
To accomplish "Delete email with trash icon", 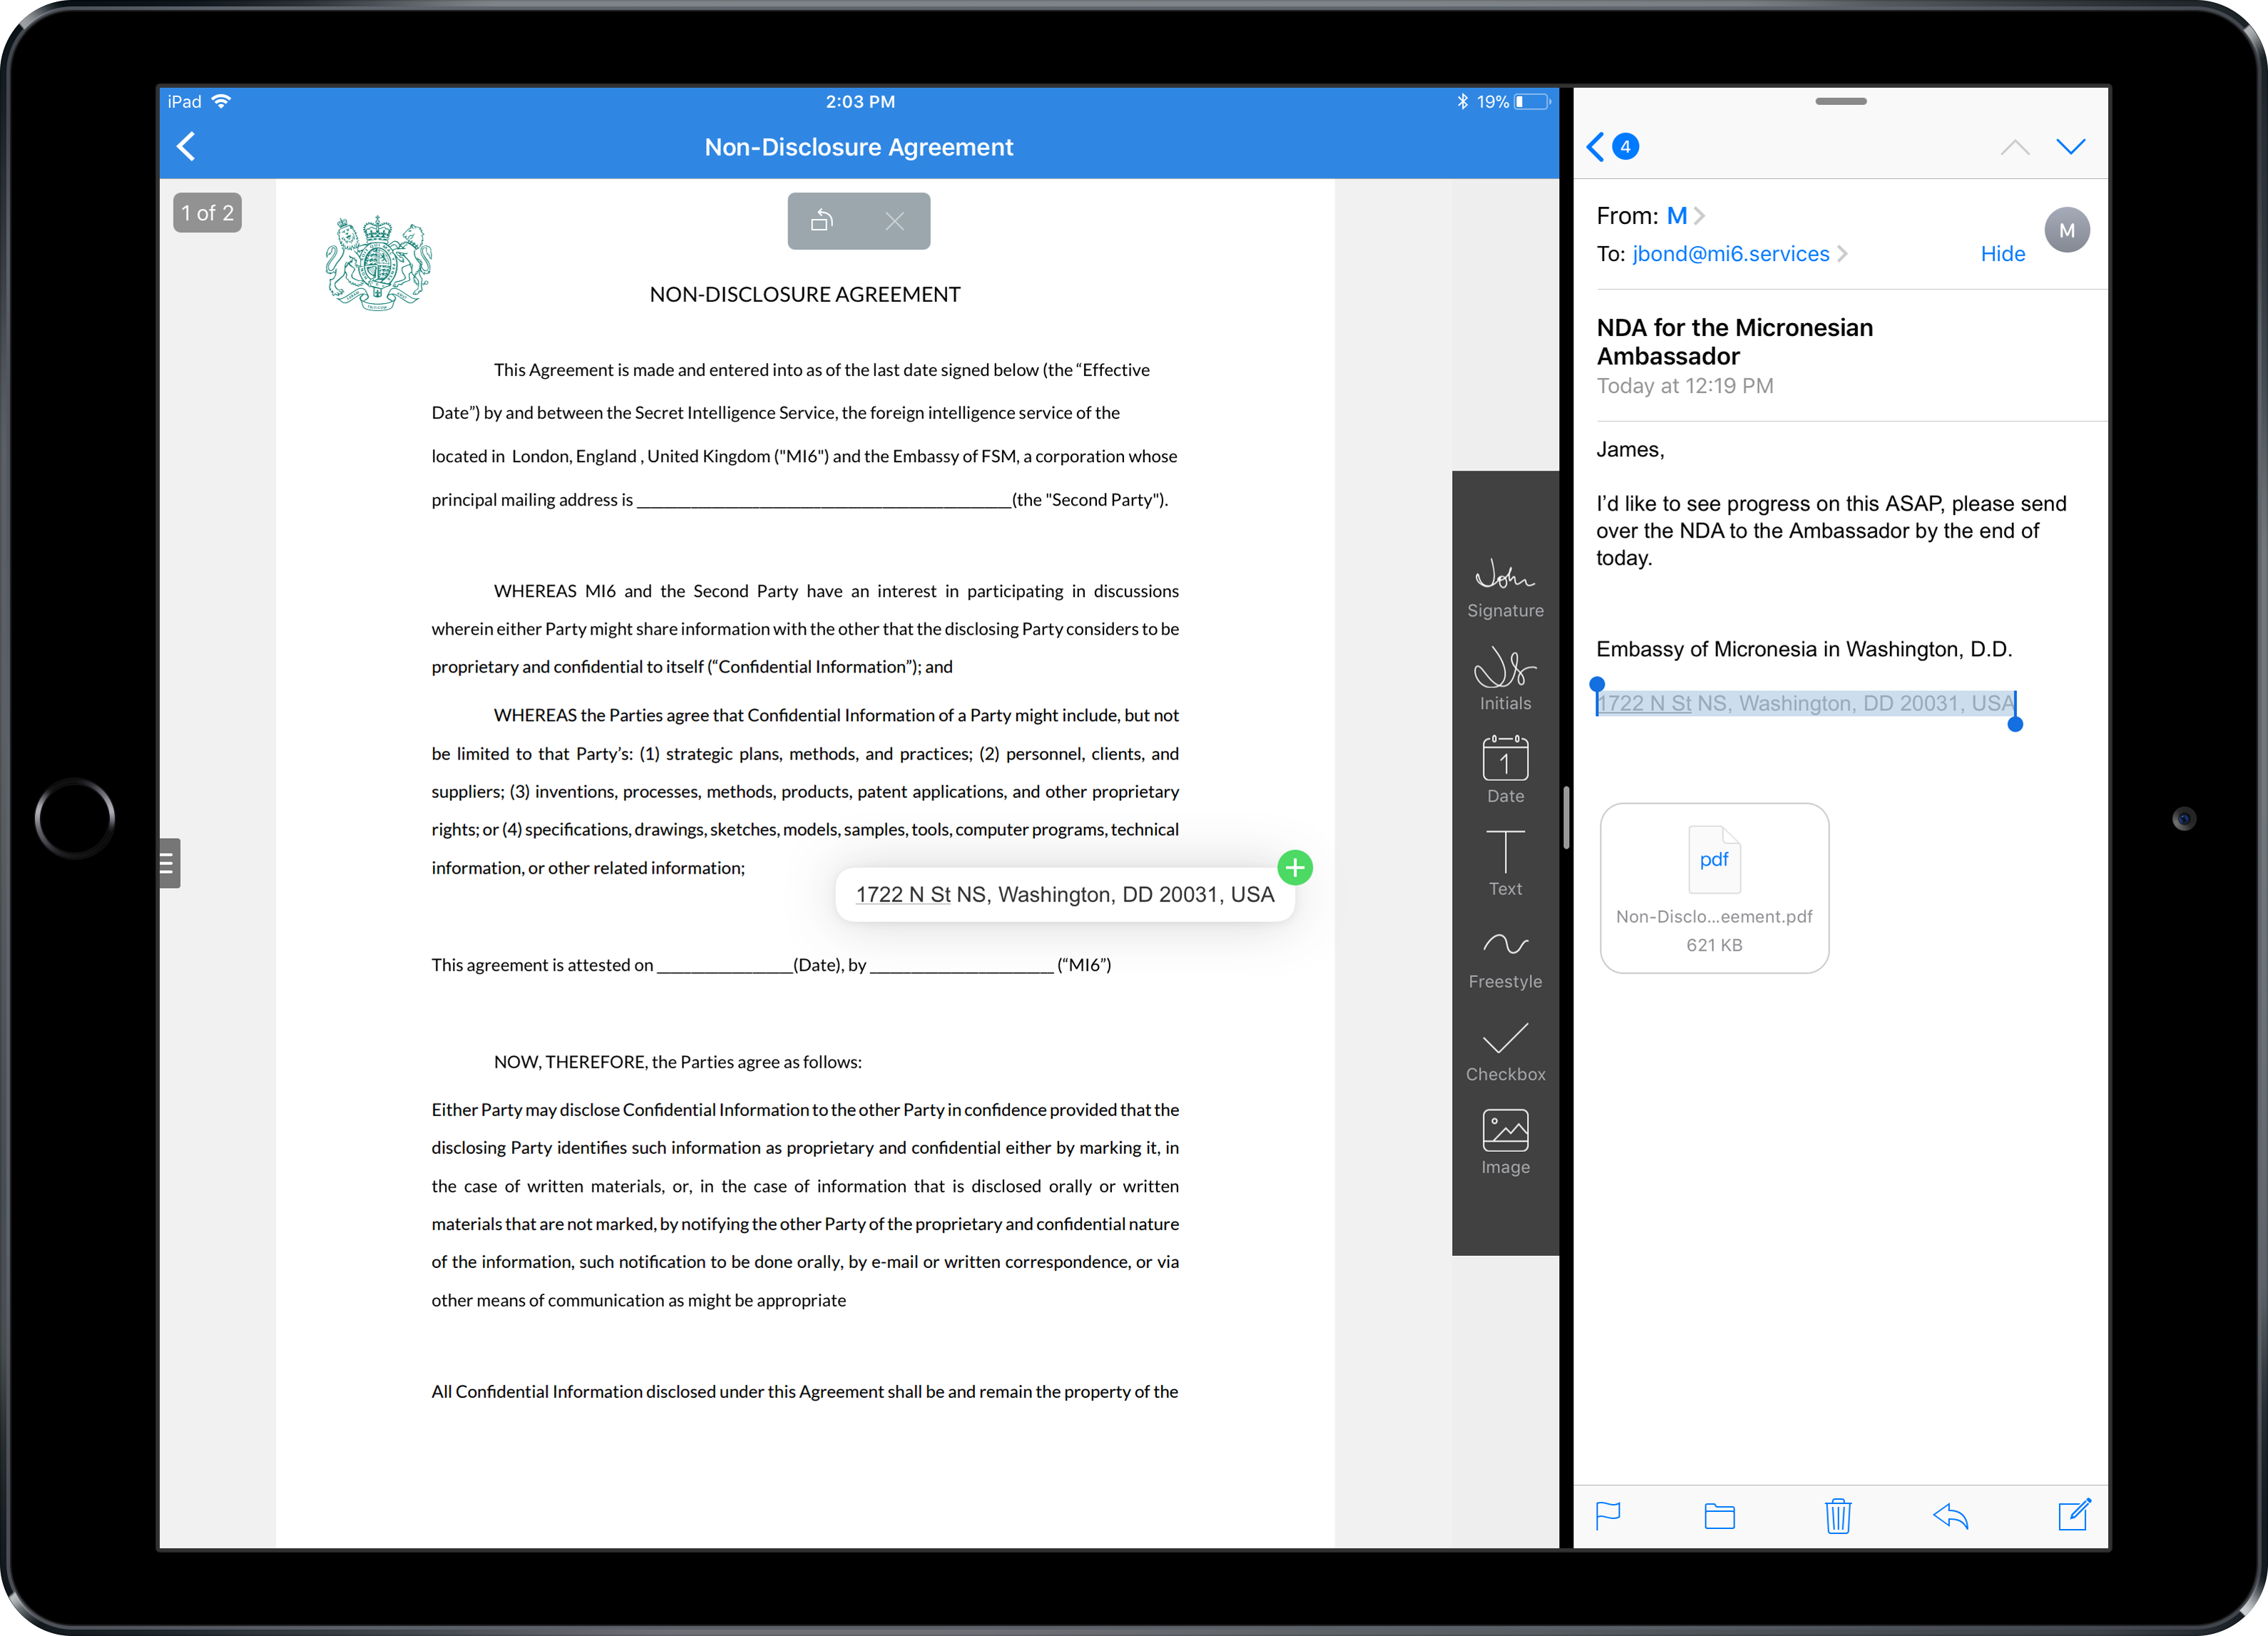I will tap(1838, 1516).
